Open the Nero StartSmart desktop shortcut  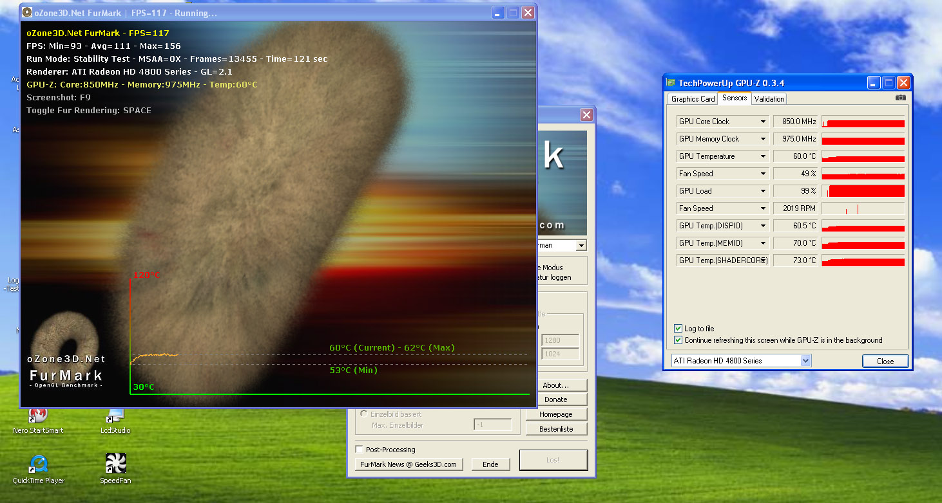(38, 419)
